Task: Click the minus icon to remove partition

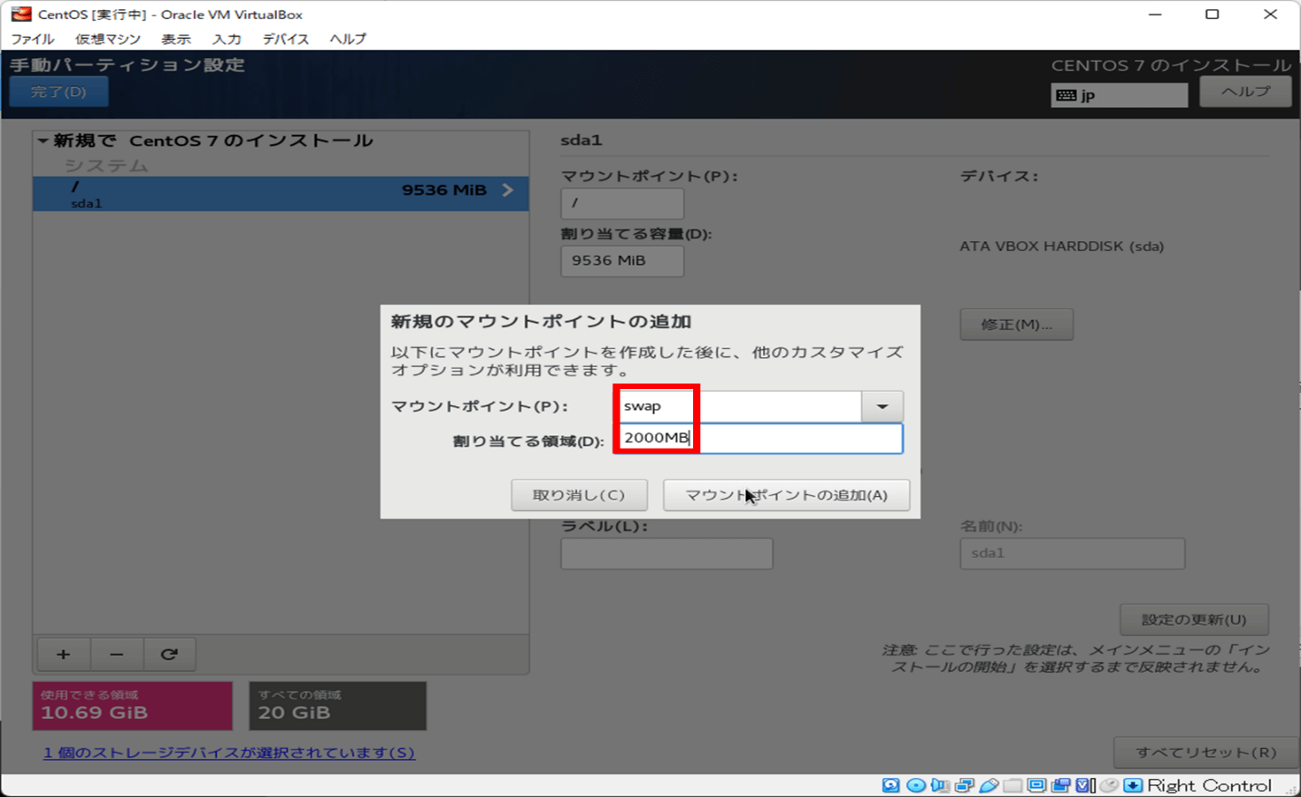Action: 116,654
